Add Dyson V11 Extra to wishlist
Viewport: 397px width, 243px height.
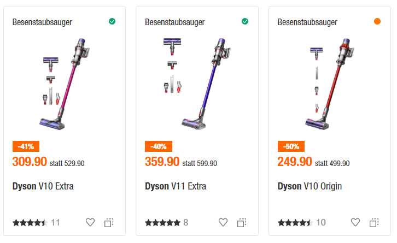tap(223, 222)
